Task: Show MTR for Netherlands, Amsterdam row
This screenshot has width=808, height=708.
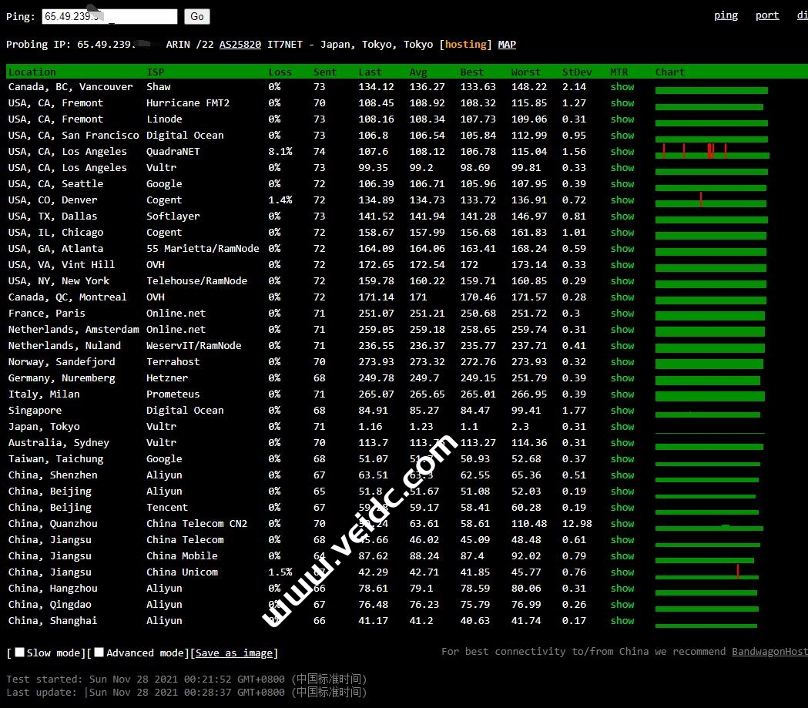Action: pyautogui.click(x=622, y=329)
